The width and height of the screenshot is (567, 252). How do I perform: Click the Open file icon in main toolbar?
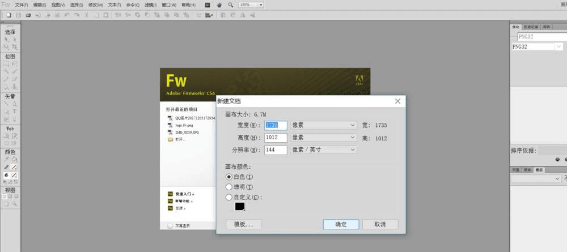28,15
